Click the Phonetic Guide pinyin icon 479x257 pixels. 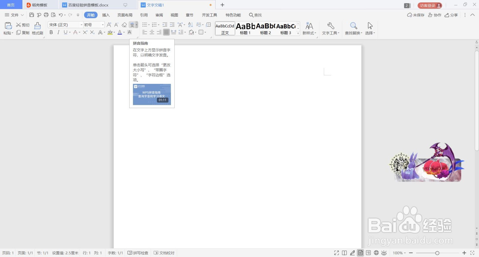pyautogui.click(x=132, y=25)
